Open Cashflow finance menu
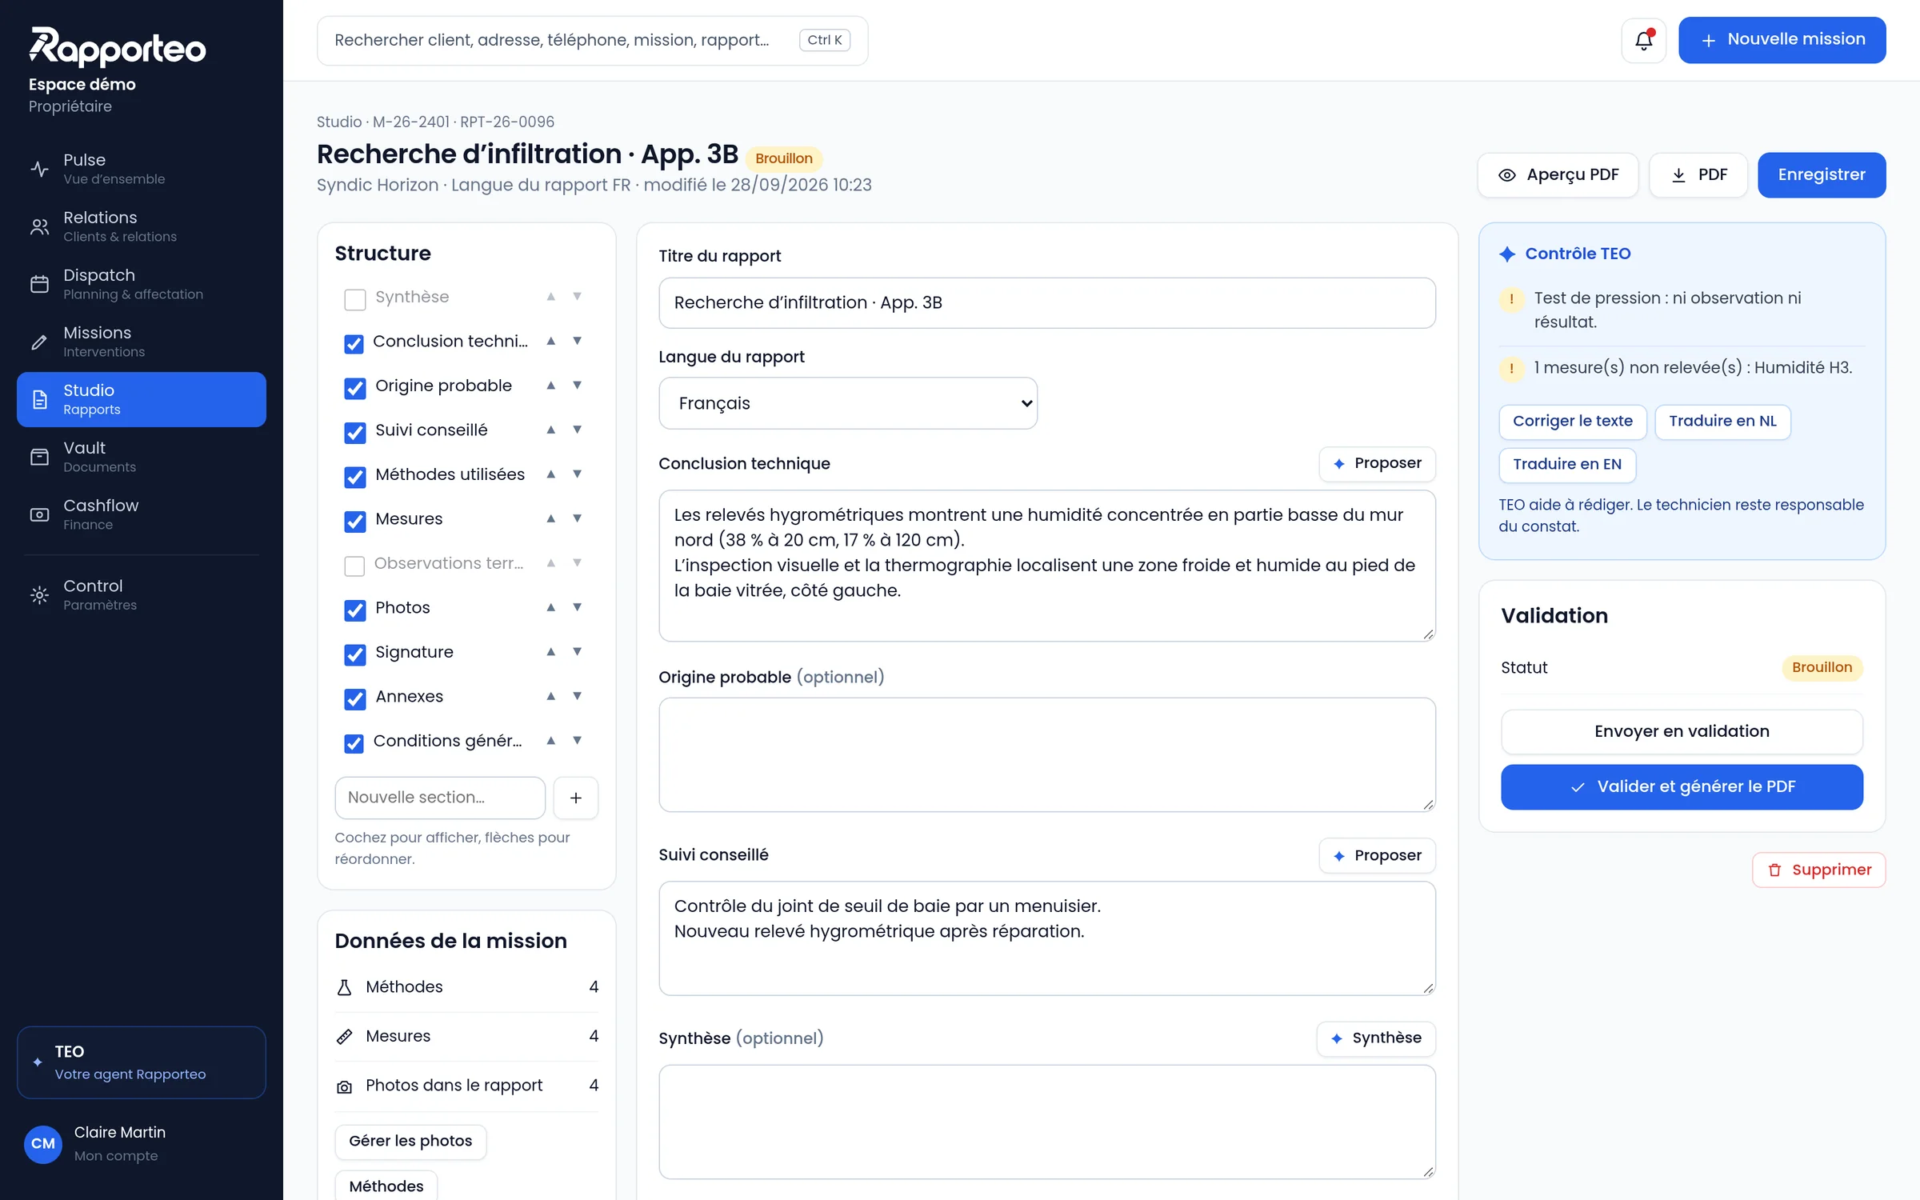The image size is (1920, 1200). pyautogui.click(x=142, y=514)
